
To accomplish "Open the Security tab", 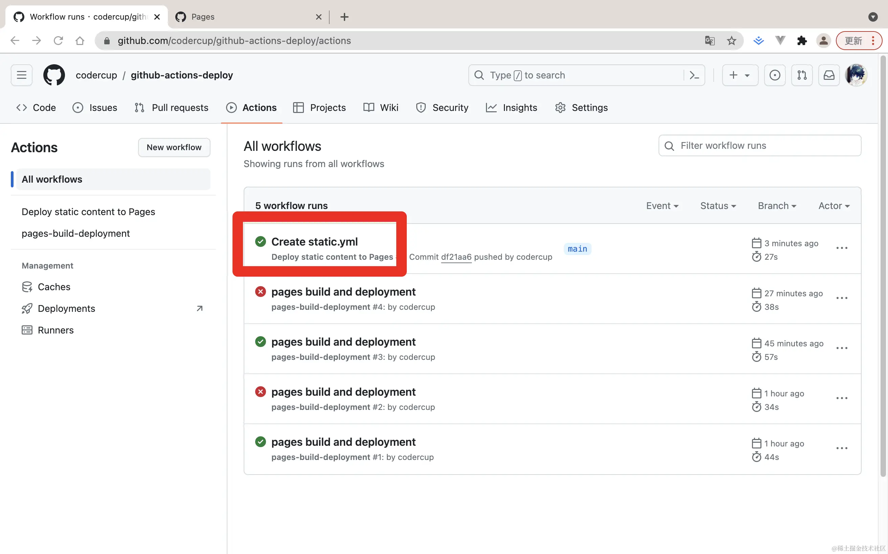I will coord(442,107).
